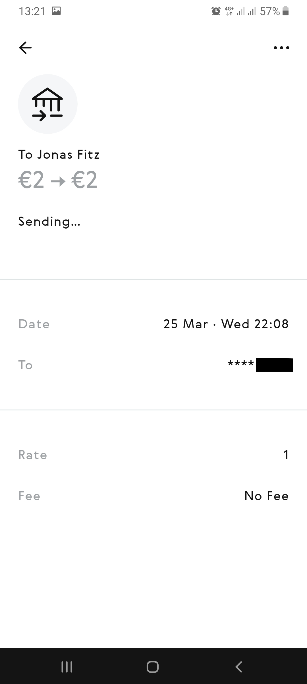
Task: Tap the image notification icon
Action: pos(56,11)
